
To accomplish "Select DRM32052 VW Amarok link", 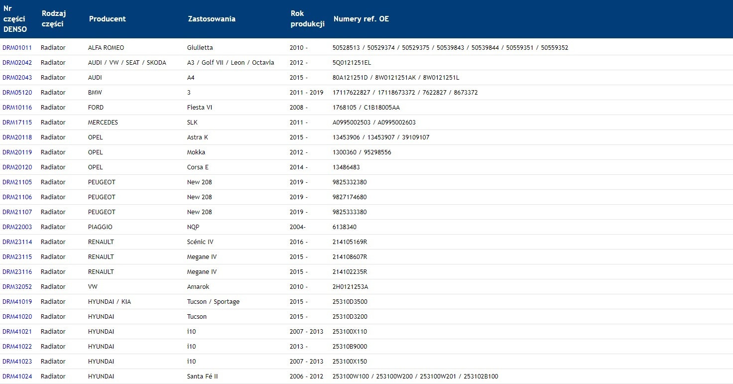I will point(17,287).
